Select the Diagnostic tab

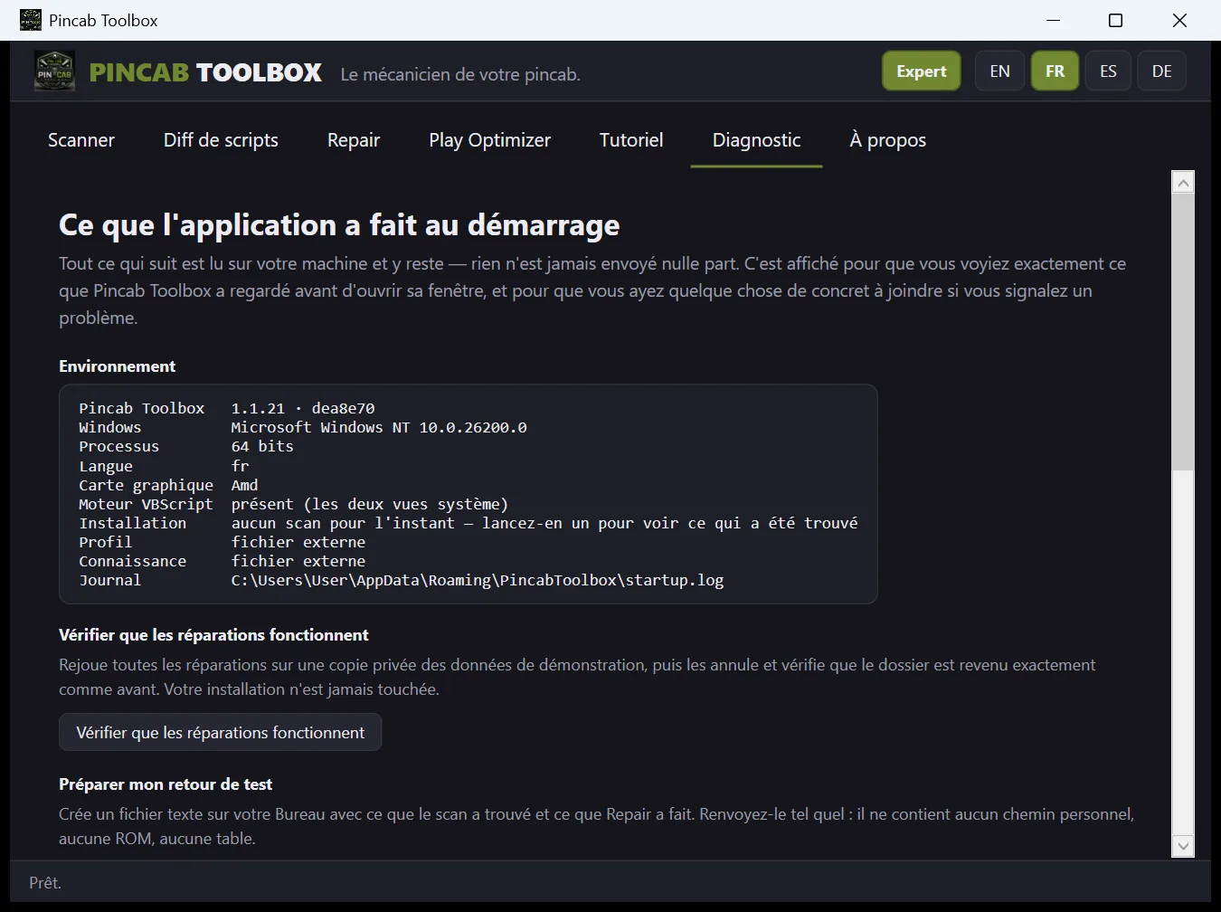click(x=756, y=140)
